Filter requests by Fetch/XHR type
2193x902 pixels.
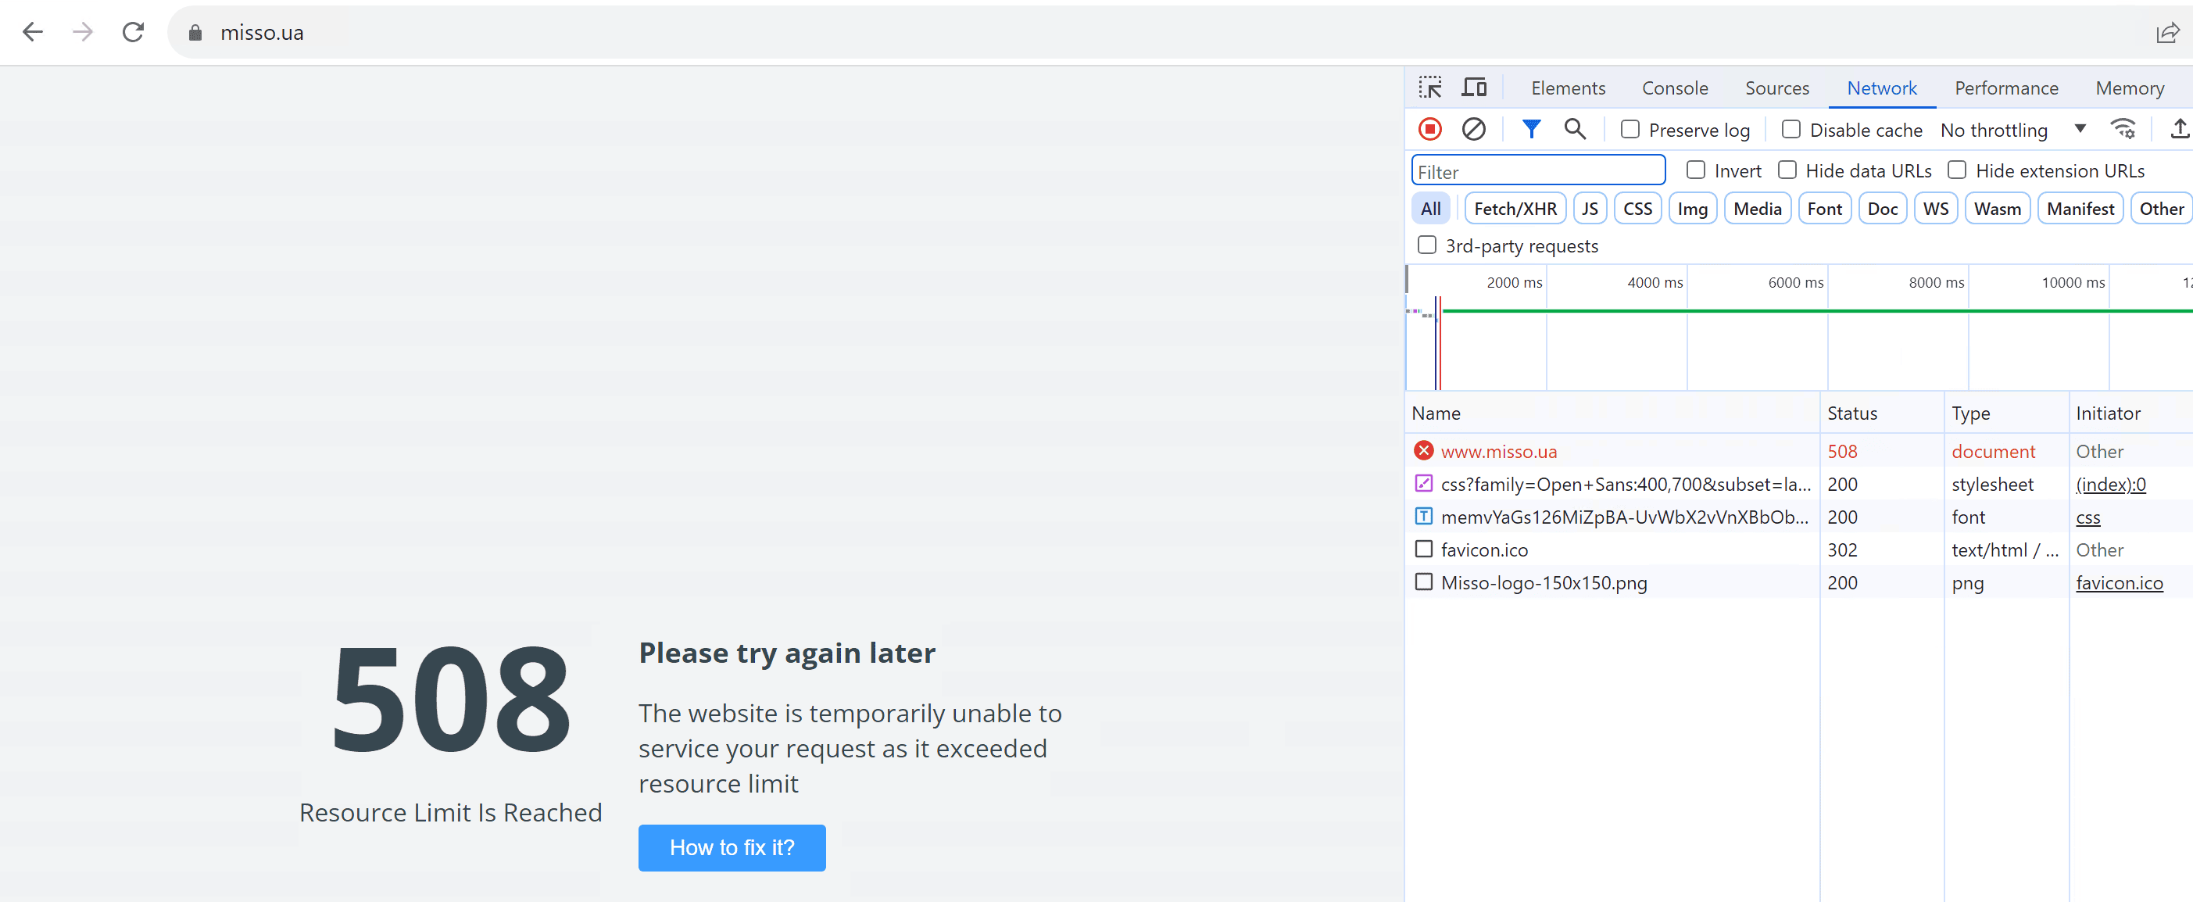1515,209
